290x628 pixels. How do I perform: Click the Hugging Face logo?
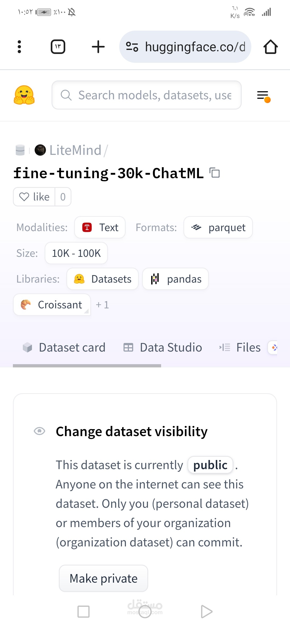[x=24, y=95]
